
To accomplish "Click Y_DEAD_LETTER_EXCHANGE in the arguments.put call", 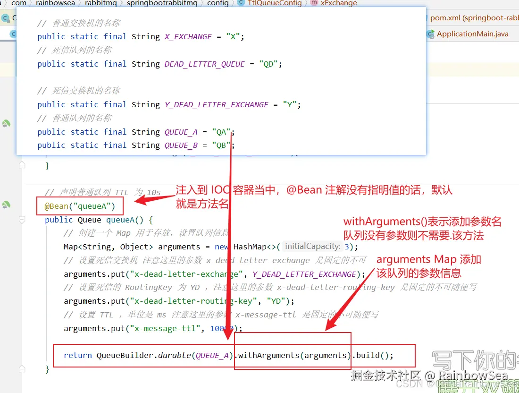I will tap(304, 274).
